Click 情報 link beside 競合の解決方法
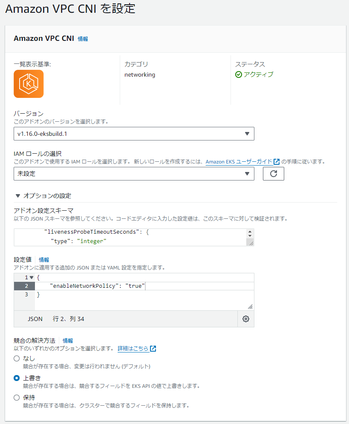The width and height of the screenshot is (349, 424). point(68,341)
